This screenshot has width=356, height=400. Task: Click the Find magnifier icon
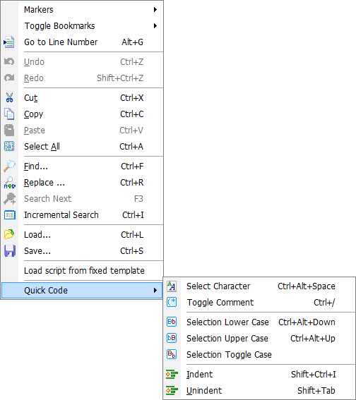point(9,166)
